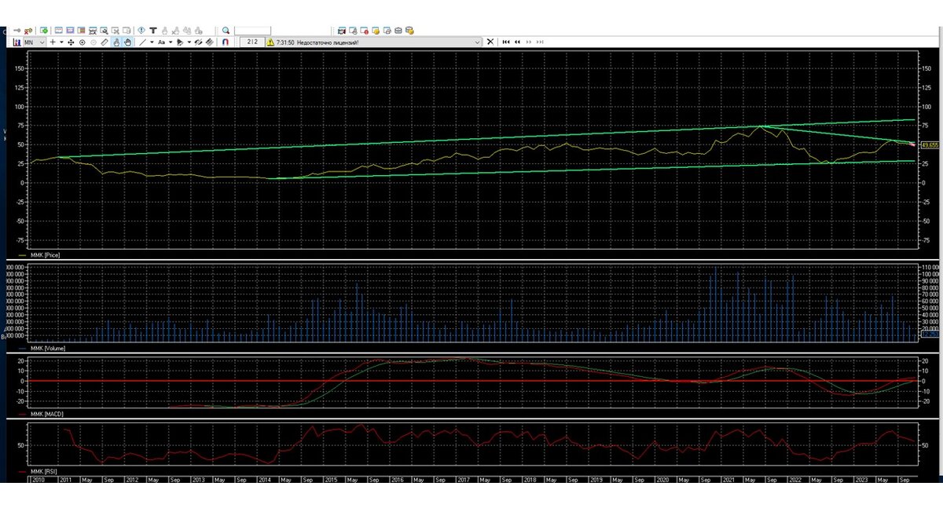Select the crosshair plus cursor tool
The height and width of the screenshot is (530, 943).
coord(53,42)
